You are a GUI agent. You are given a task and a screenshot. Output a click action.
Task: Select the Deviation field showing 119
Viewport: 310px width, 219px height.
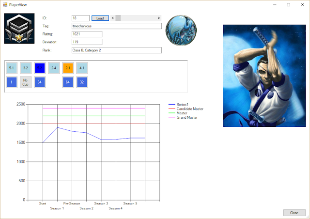click(x=87, y=42)
